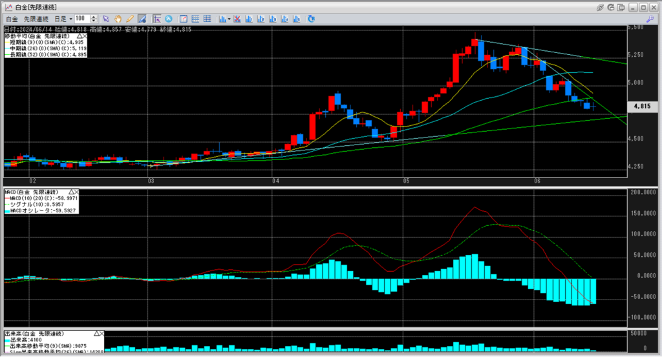The height and width of the screenshot is (357, 662).
Task: Click the 白金 symbol menu item
Action: 10,19
